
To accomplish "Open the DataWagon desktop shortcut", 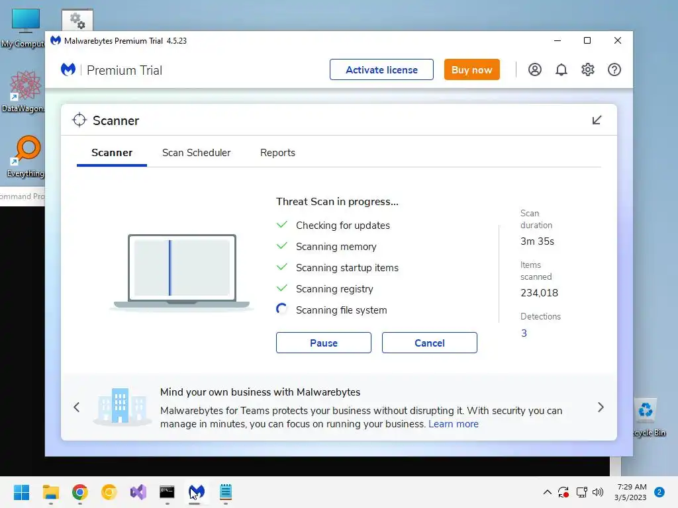I will [x=24, y=91].
